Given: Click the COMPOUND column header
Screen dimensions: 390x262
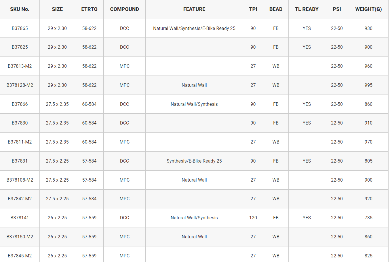Looking at the screenshot, I should click(124, 9).
